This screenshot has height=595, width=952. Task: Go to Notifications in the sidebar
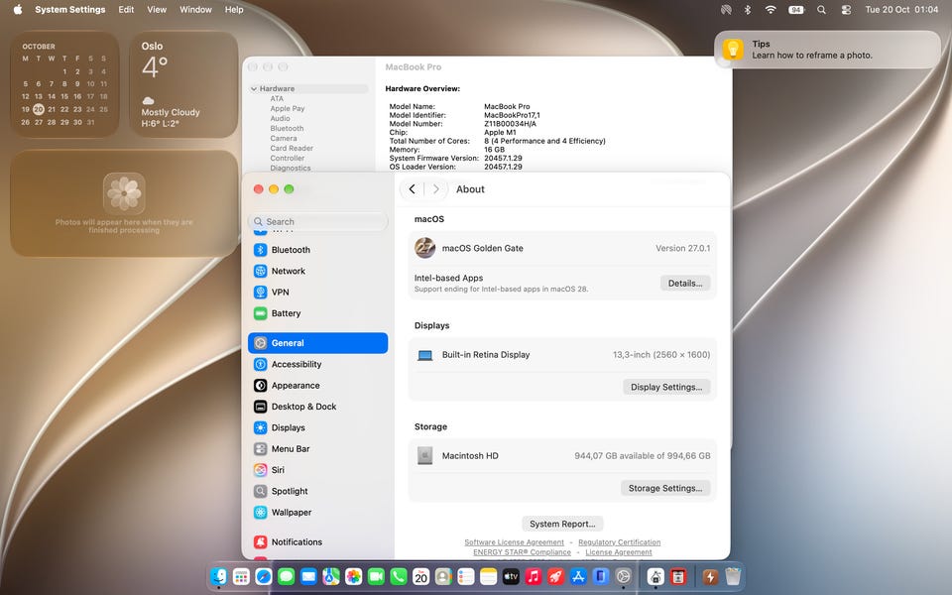[x=317, y=542]
